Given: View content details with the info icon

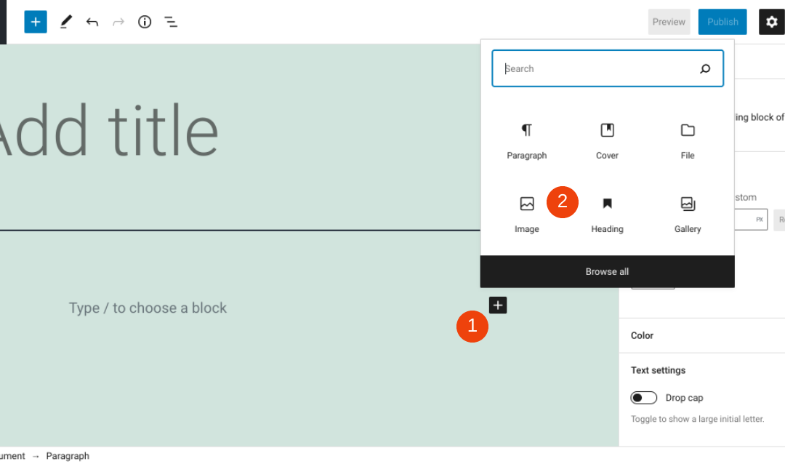Looking at the screenshot, I should 144,22.
